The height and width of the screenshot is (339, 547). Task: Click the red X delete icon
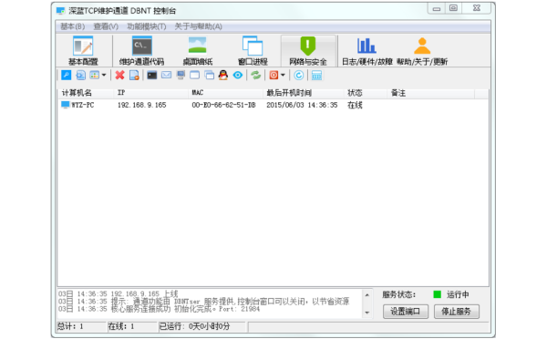[119, 75]
